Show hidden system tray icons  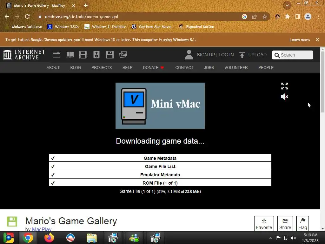coord(270,238)
